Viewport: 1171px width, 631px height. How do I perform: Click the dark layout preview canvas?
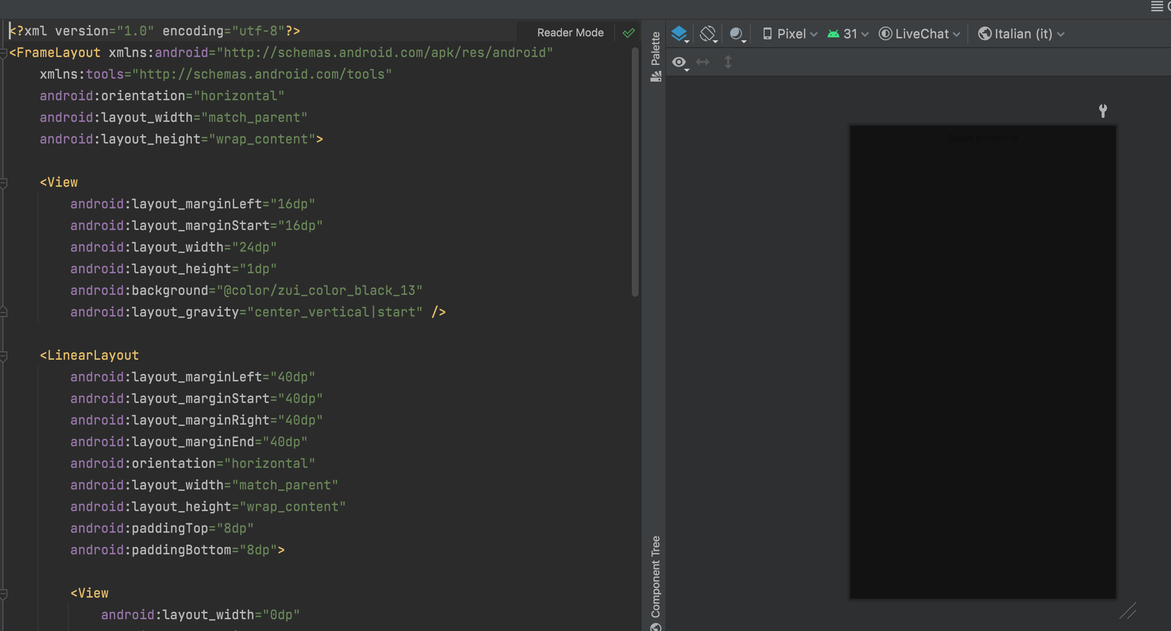tap(983, 362)
